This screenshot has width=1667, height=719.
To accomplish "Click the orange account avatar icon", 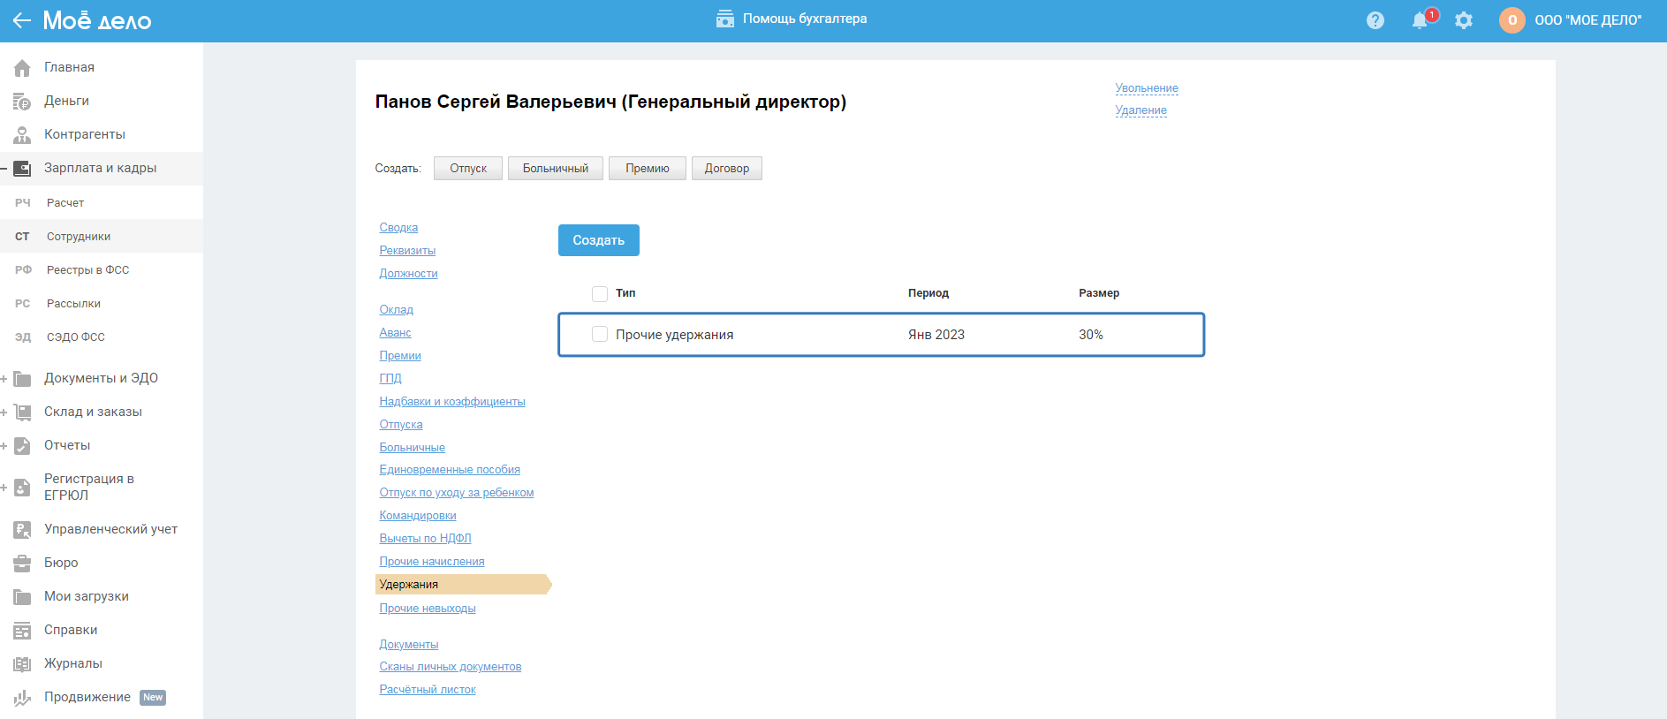I will pos(1512,20).
